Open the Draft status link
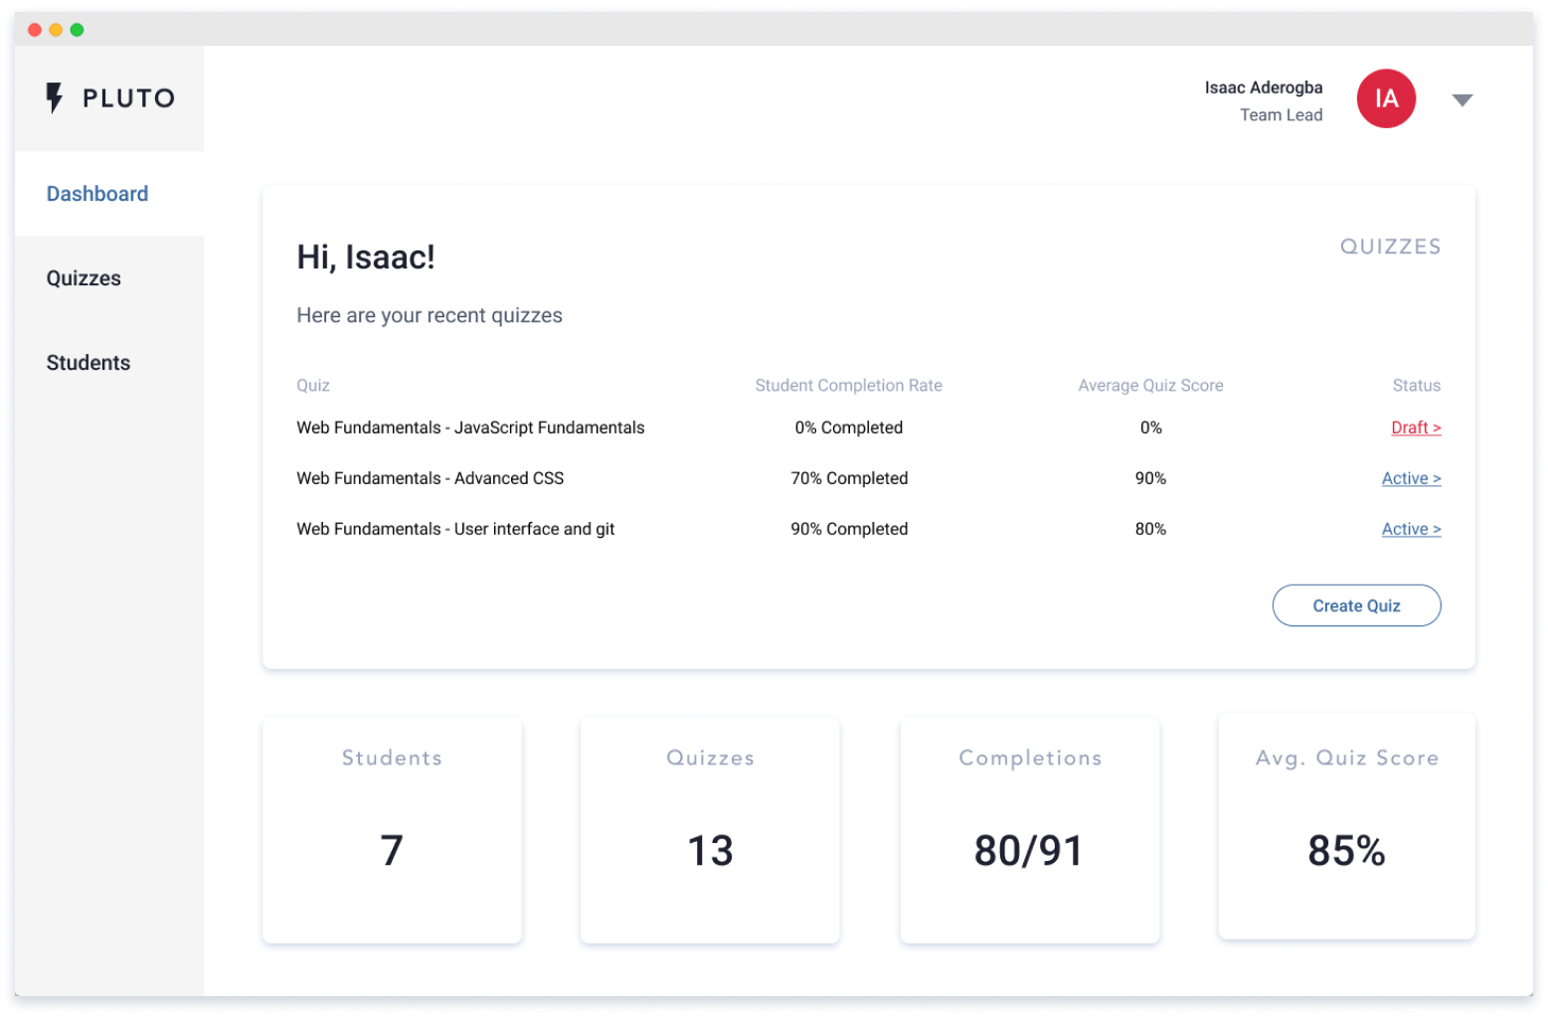Screen dimensions: 1548x1017 pos(1416,427)
